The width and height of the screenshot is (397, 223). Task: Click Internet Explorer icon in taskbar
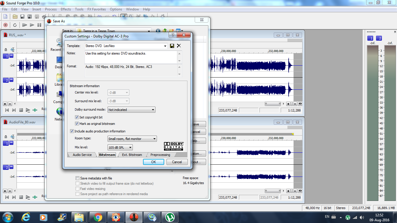pyautogui.click(x=26, y=217)
